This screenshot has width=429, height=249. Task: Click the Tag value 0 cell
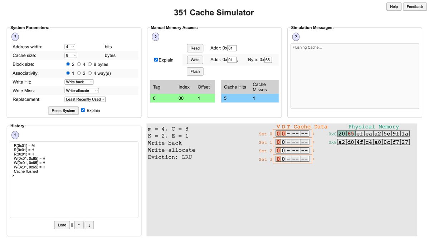(x=154, y=98)
